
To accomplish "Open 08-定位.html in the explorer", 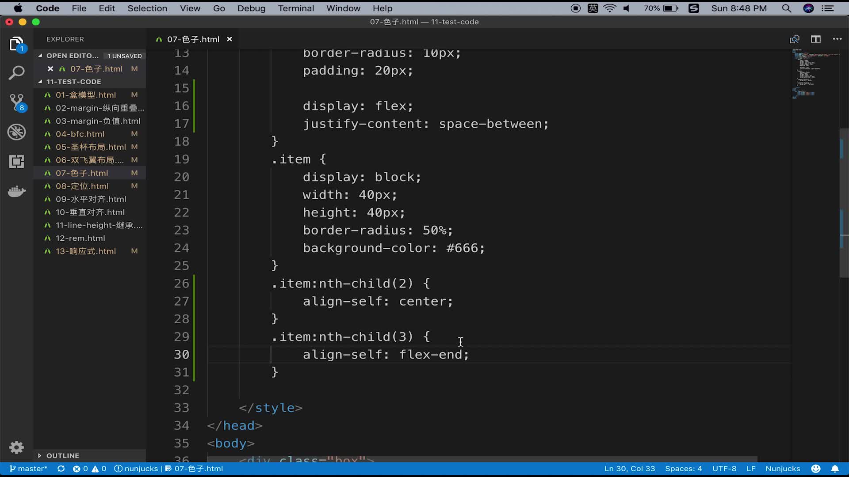I will [x=82, y=186].
